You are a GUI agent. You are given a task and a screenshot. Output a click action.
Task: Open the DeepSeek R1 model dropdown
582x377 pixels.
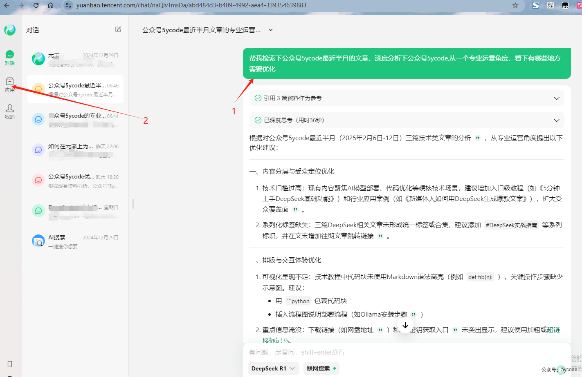273,368
